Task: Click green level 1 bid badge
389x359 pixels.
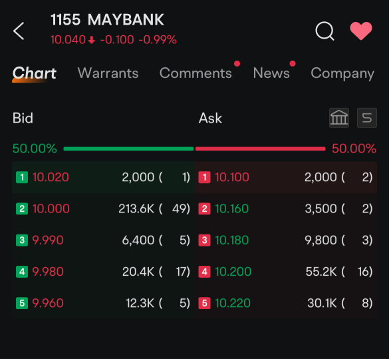Action: click(x=22, y=177)
